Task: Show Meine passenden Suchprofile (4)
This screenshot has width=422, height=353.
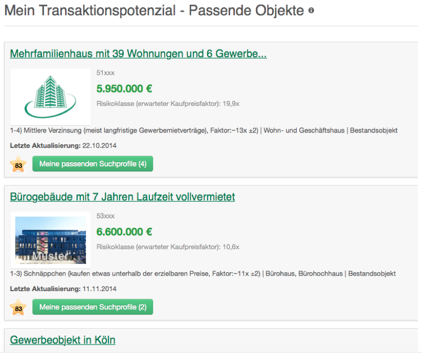Action: 93,164
